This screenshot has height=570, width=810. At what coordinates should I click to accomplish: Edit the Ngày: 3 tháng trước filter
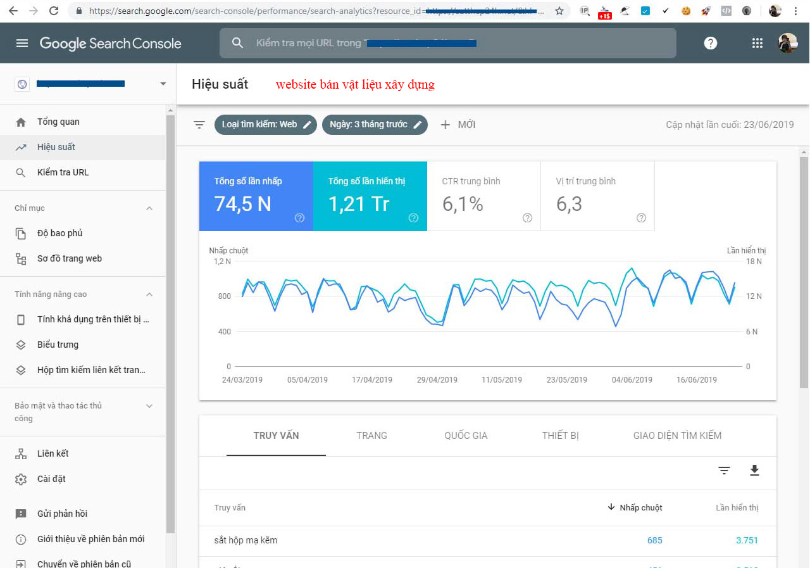(x=375, y=125)
